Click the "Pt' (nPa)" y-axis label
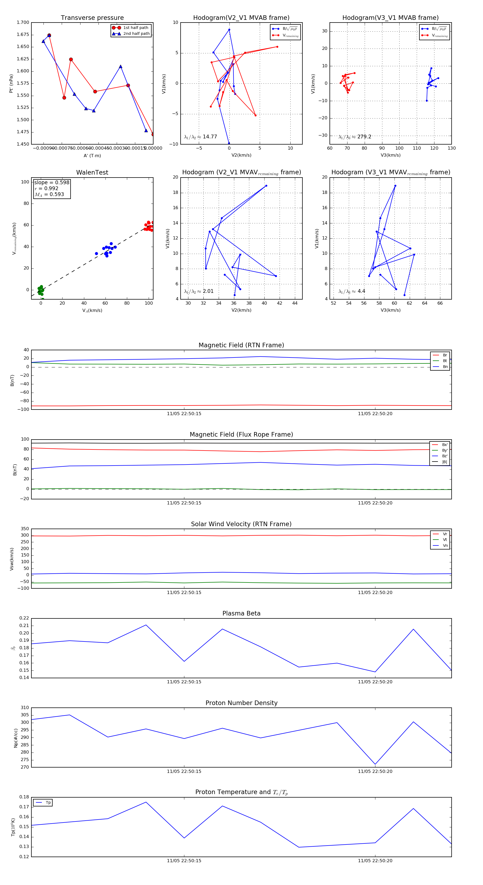The height and width of the screenshot is (885, 483). (11, 83)
